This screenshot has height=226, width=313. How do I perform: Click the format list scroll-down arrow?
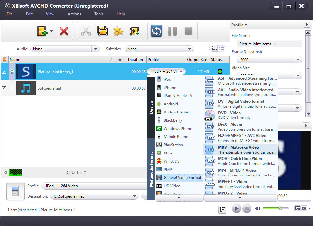240,198
